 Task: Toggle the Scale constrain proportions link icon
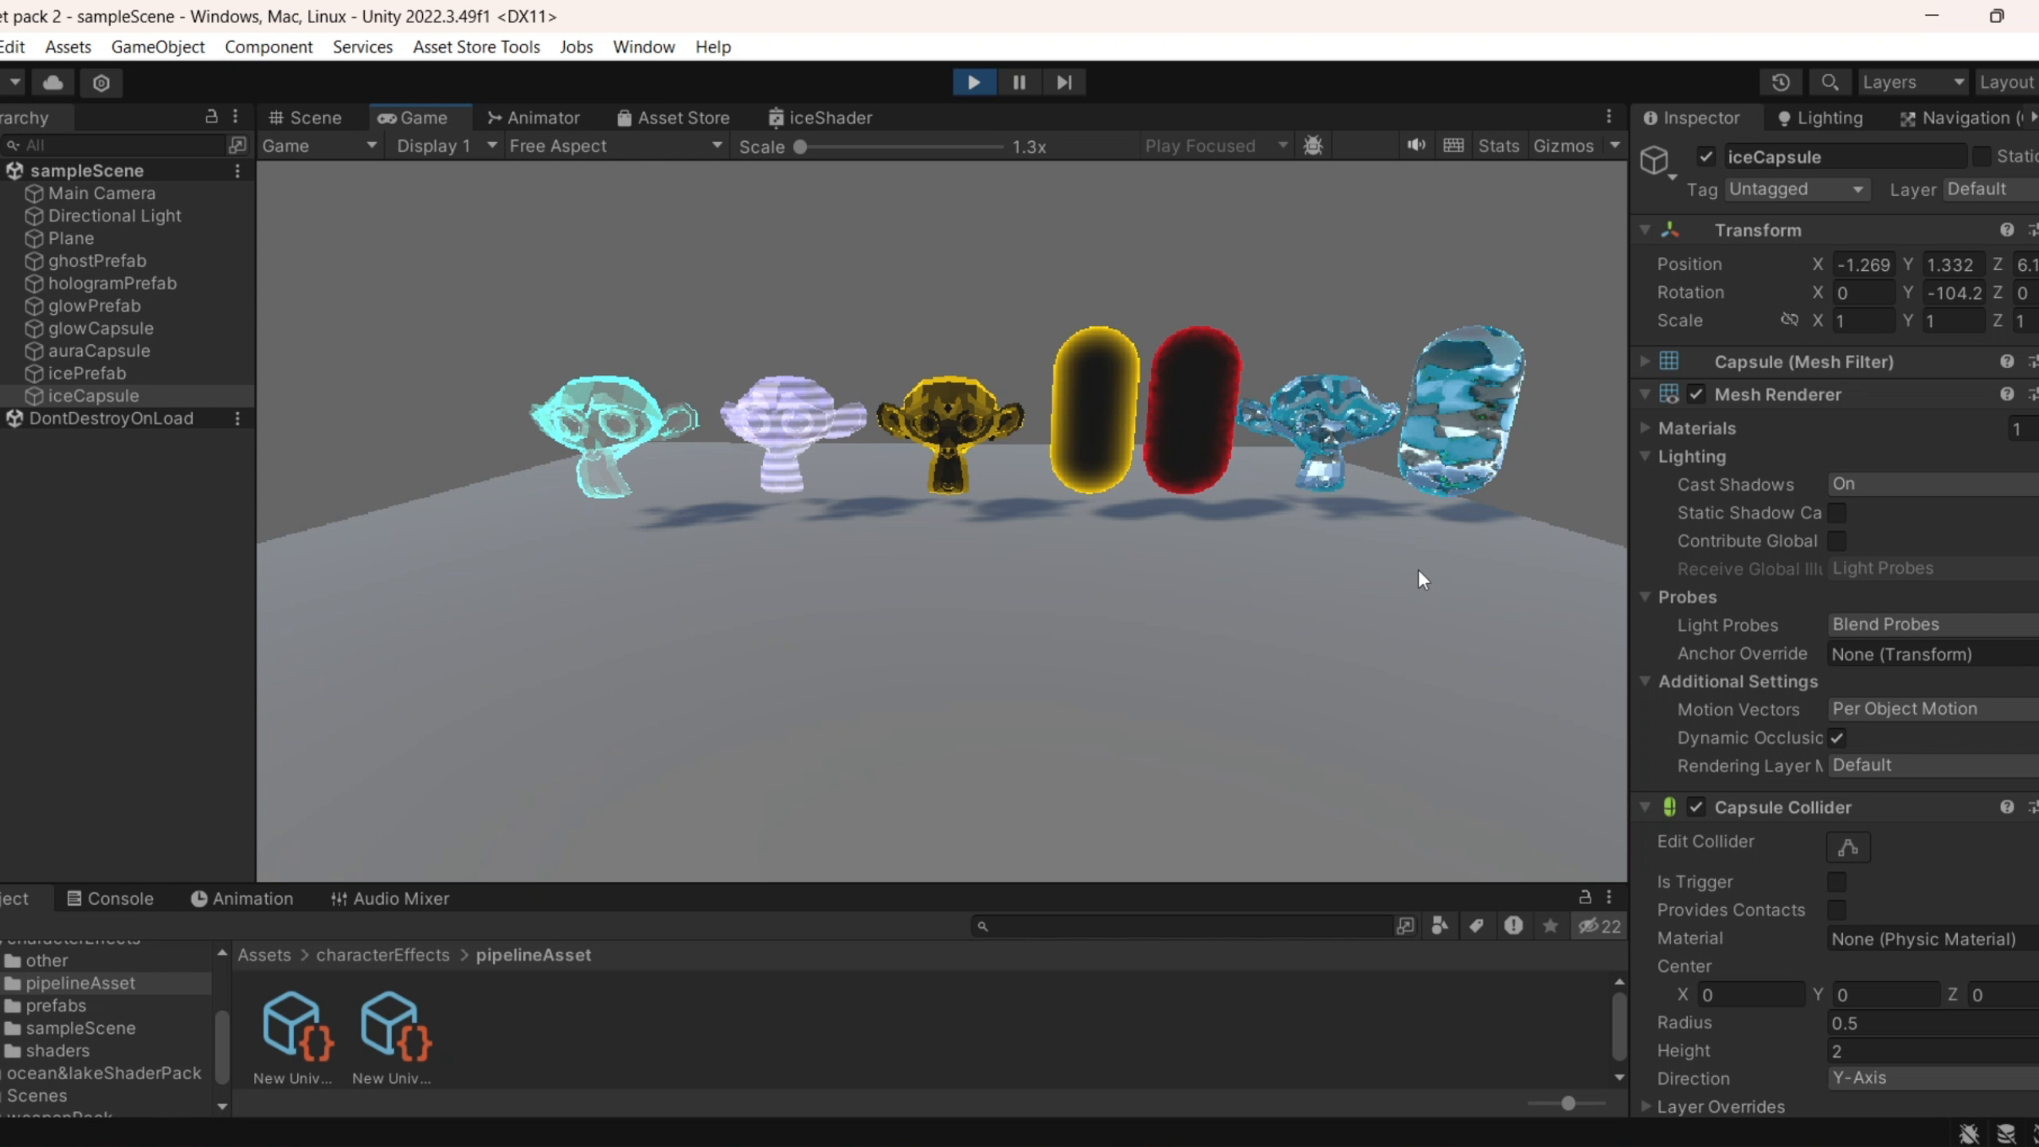(x=1790, y=319)
